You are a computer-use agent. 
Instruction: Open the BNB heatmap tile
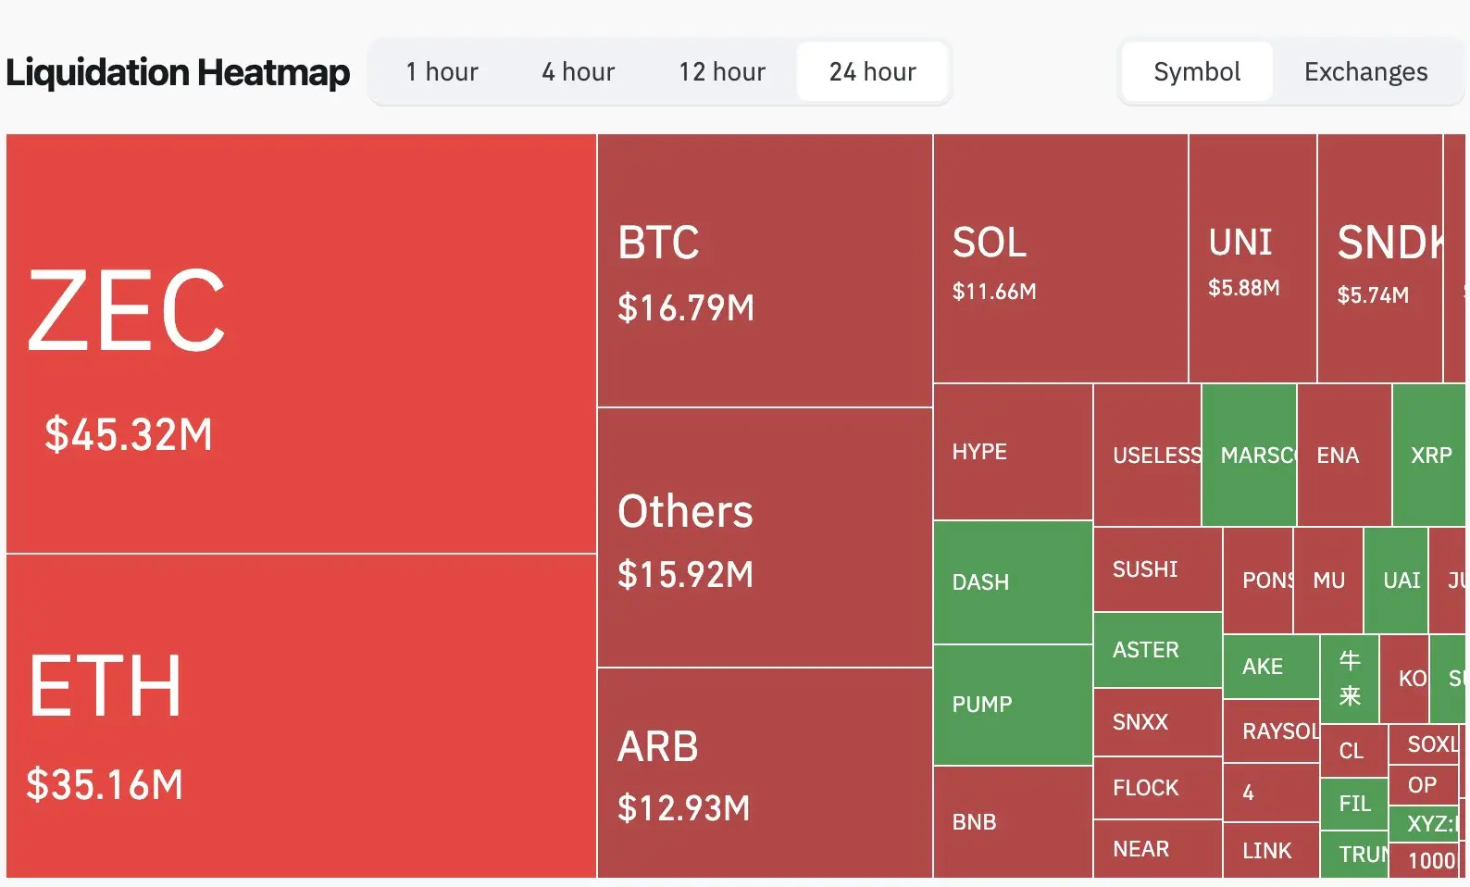tap(1013, 821)
